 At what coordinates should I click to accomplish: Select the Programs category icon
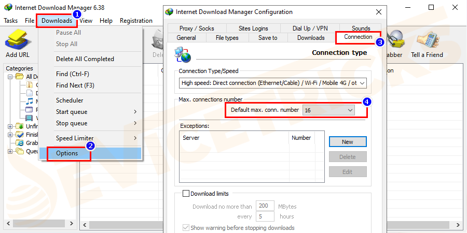click(x=29, y=110)
